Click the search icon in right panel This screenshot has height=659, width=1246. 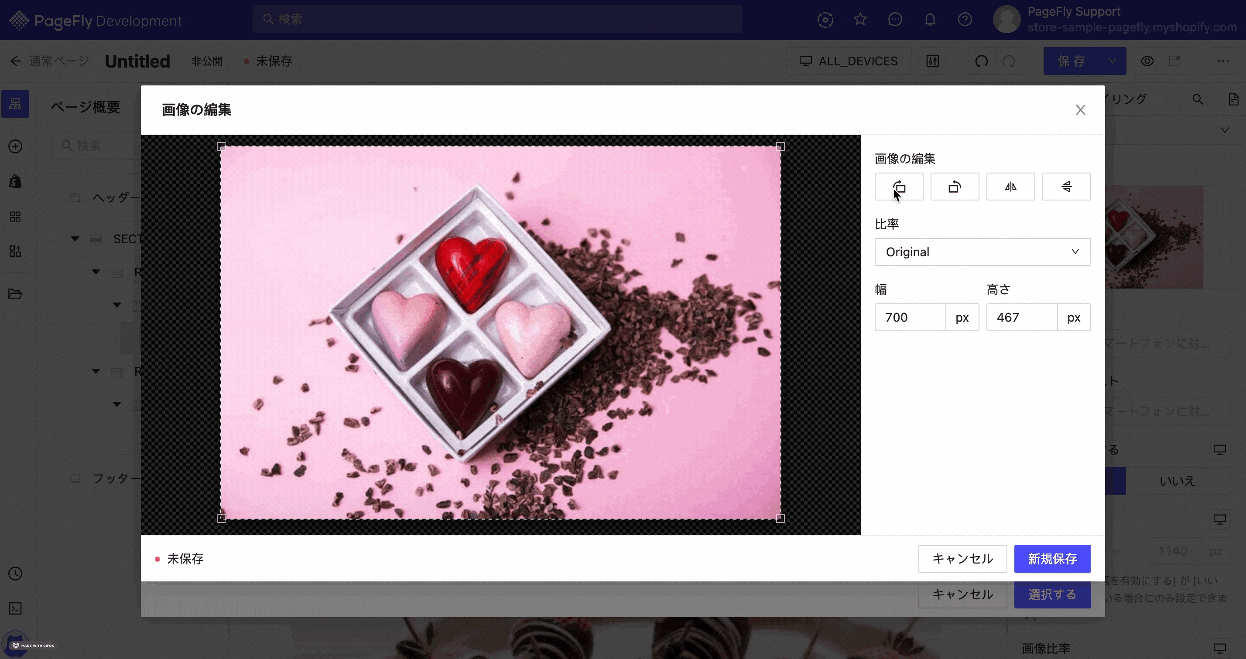[x=1198, y=99]
